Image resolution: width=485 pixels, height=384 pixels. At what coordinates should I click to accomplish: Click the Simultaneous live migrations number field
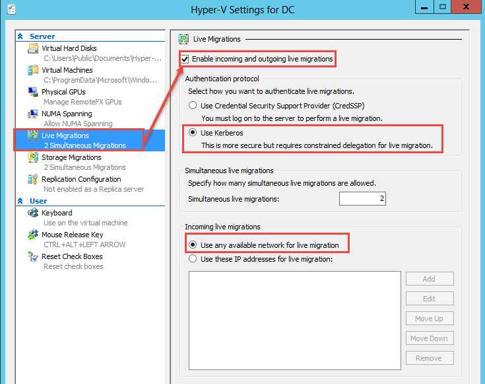(x=362, y=199)
